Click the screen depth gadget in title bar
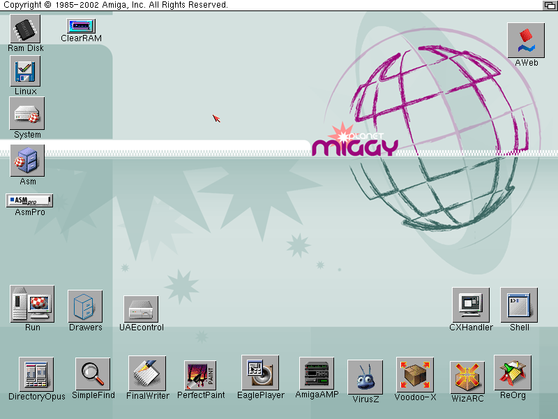Image resolution: width=558 pixels, height=419 pixels. click(x=550, y=5)
